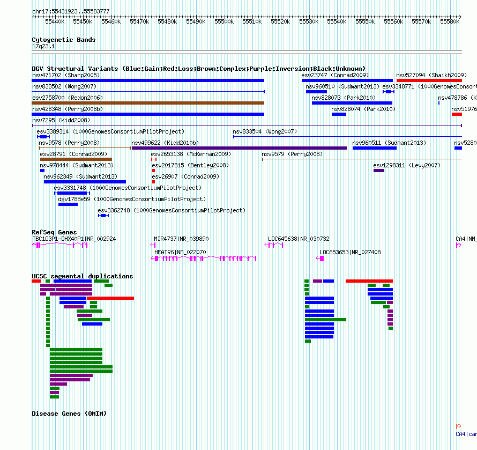The image size is (477, 450).
Task: Click the nsv962349 (Sudmant2013) label
Action: tap(80, 176)
